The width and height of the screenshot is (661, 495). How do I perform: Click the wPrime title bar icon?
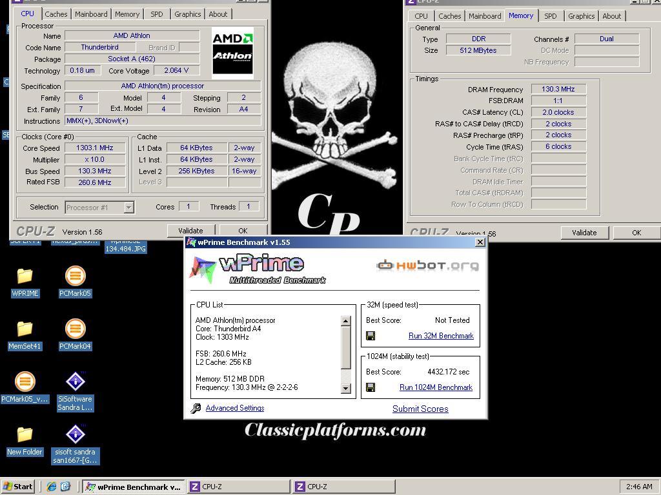click(x=191, y=242)
